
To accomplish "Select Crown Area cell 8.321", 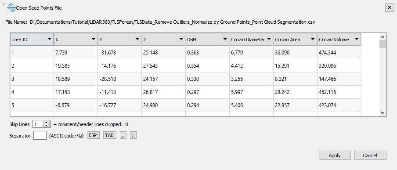I will point(295,79).
